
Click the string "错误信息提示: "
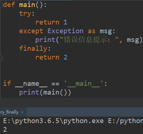pyautogui.click(x=89, y=39)
